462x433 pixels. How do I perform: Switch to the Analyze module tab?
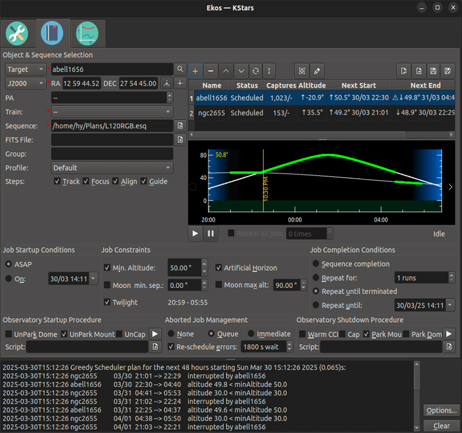click(88, 33)
